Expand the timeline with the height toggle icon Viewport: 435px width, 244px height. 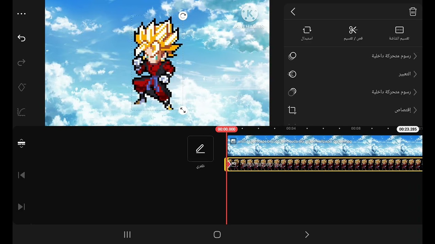[21, 143]
